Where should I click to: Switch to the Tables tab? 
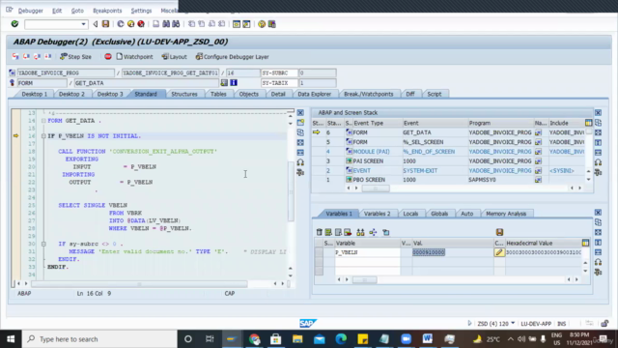[x=218, y=94]
